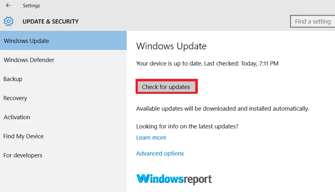Click the windowsreport logo
The width and height of the screenshot is (335, 192).
pos(174,179)
